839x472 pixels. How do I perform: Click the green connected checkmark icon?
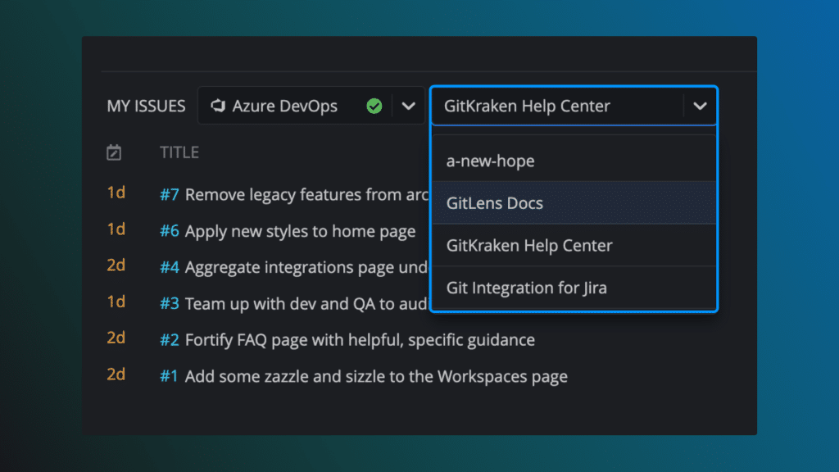(374, 106)
